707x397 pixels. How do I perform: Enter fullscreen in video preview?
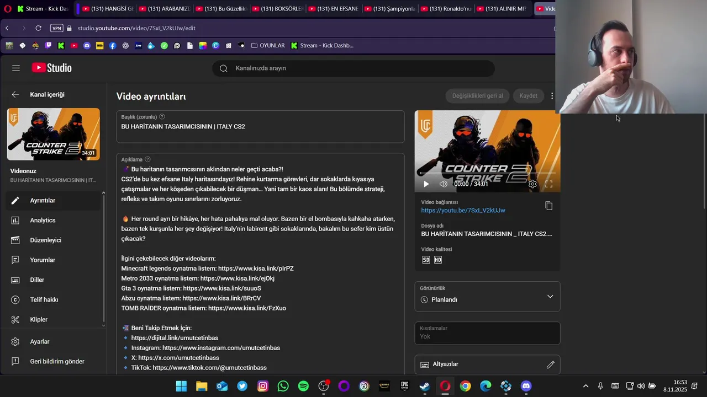coord(549,184)
